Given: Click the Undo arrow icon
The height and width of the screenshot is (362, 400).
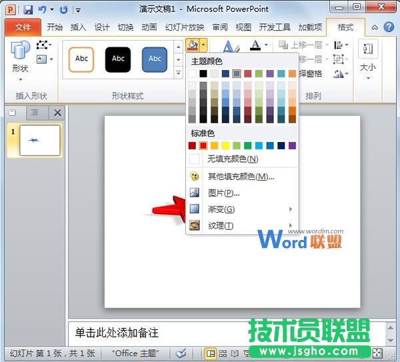Looking at the screenshot, I should click(42, 9).
